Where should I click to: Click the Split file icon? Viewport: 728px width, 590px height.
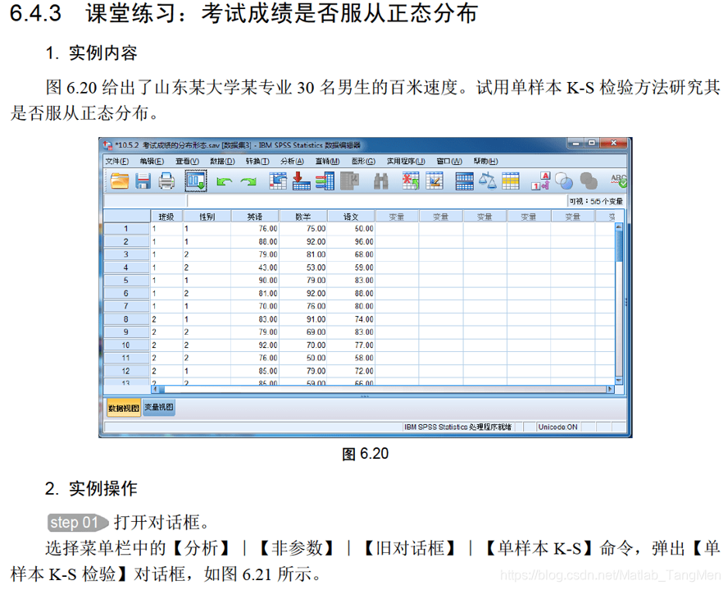(x=464, y=181)
